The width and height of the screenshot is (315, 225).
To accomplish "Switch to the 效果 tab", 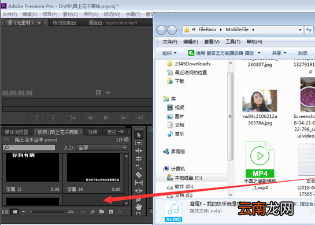I will point(92,132).
